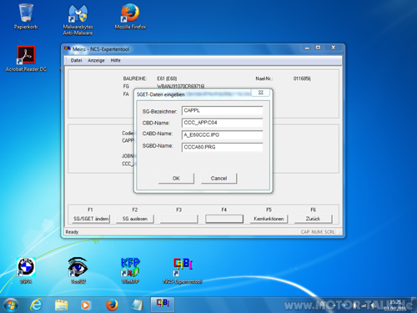Focus the CABD-Name input field
417x313 pixels.
pos(222,135)
